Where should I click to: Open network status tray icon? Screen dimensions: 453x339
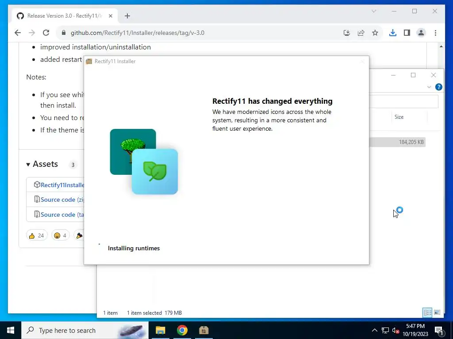tap(385, 330)
